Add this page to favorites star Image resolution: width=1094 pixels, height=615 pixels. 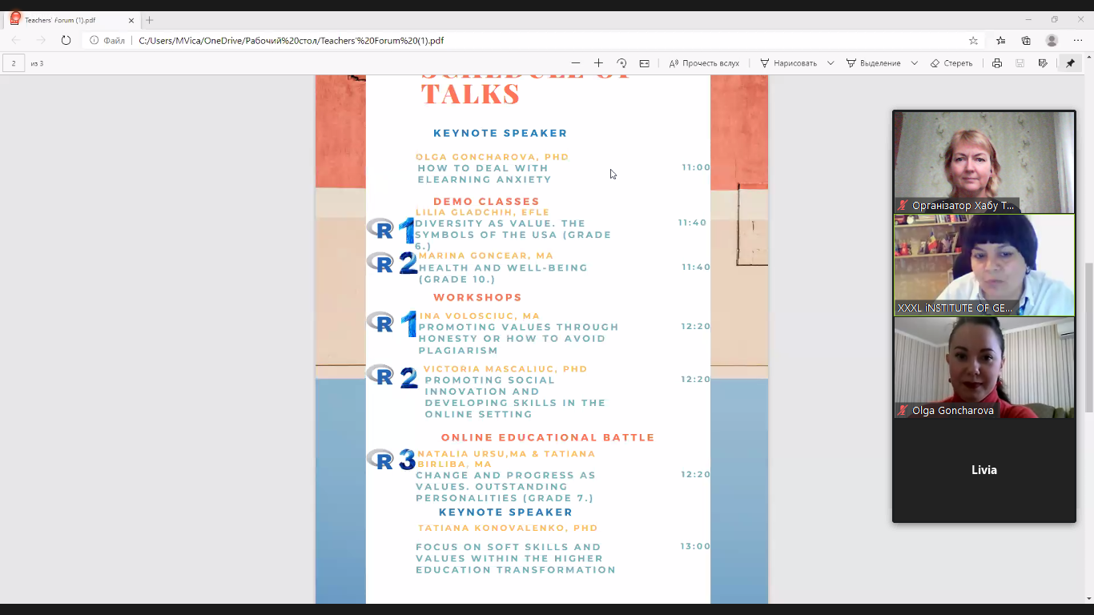(x=974, y=41)
